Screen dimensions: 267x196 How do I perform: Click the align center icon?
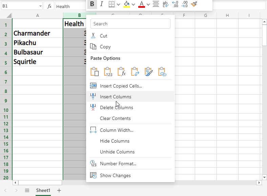(x=156, y=4)
